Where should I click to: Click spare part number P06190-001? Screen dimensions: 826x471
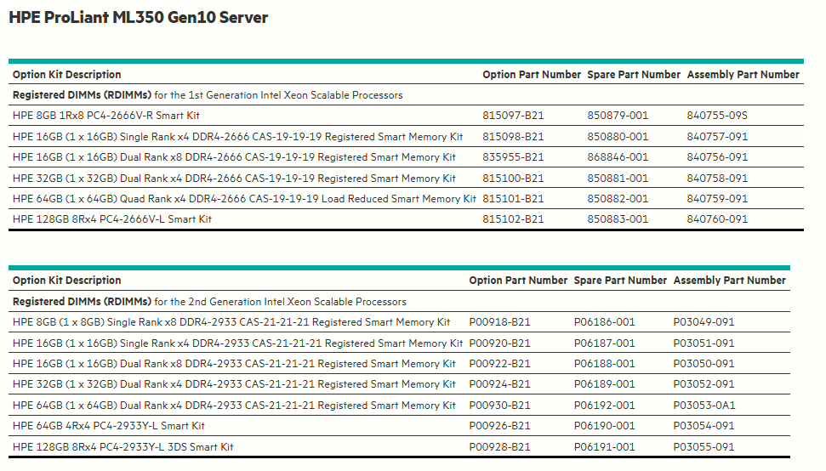coord(605,426)
